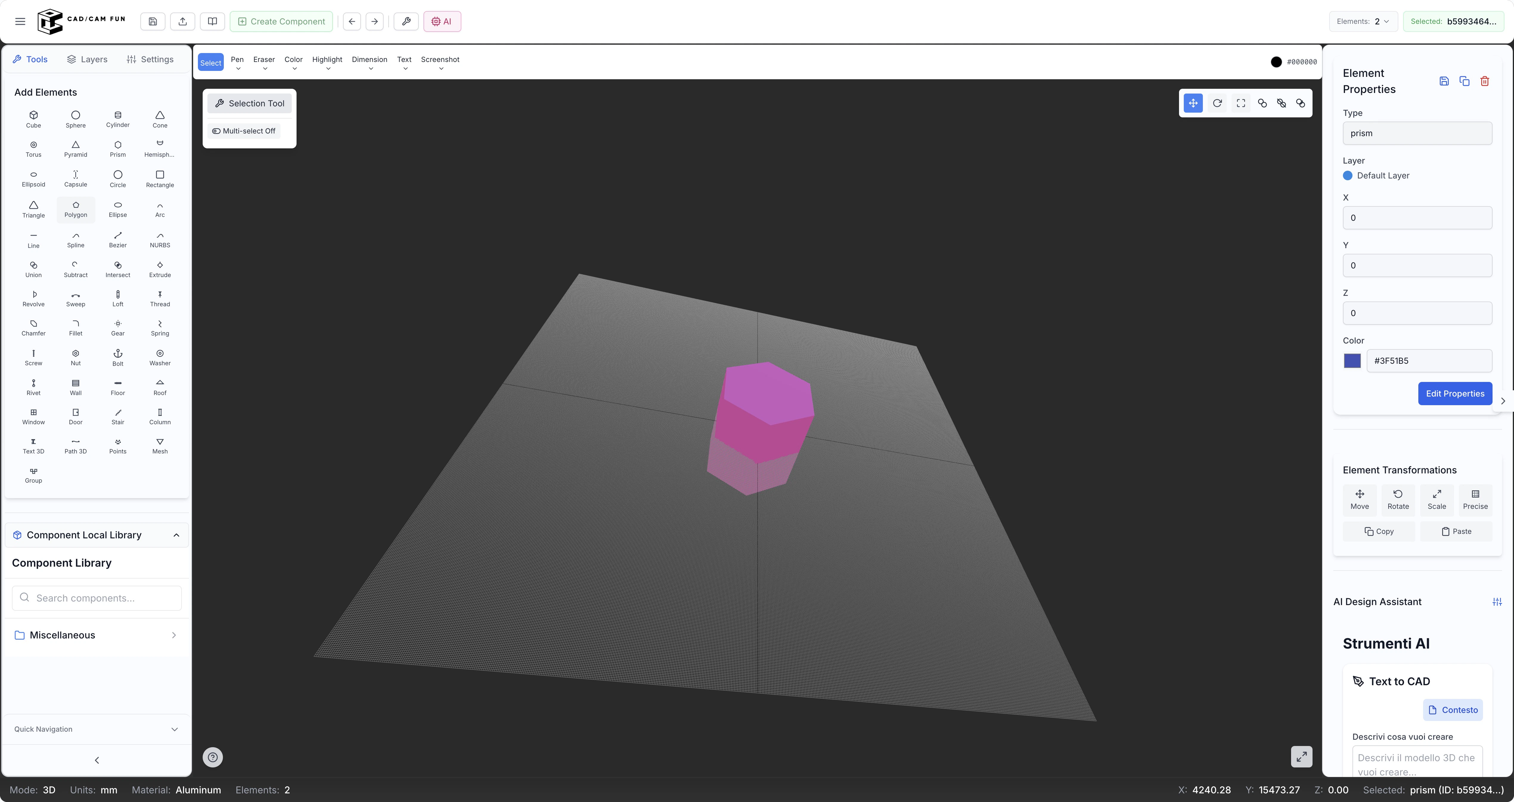Click the Create Component button
Viewport: 1514px width, 802px height.
(x=282, y=22)
